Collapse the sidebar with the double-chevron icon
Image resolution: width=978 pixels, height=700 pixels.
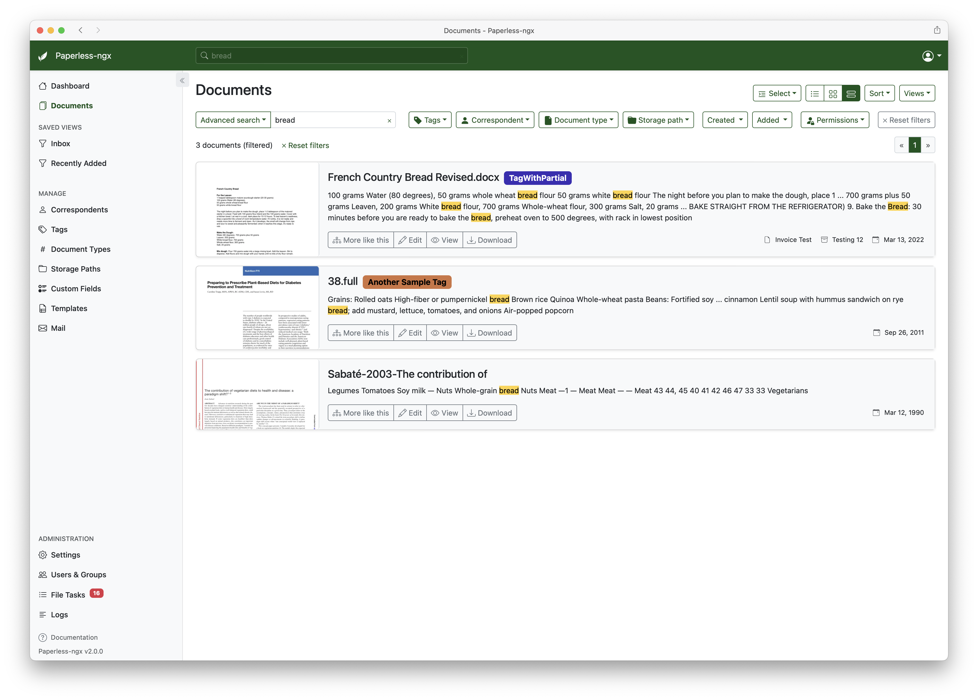click(182, 81)
